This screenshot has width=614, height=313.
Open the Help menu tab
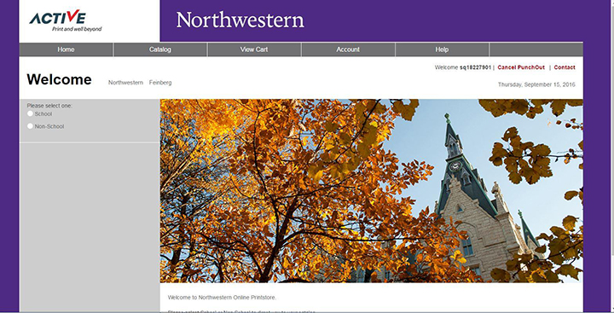(x=442, y=49)
